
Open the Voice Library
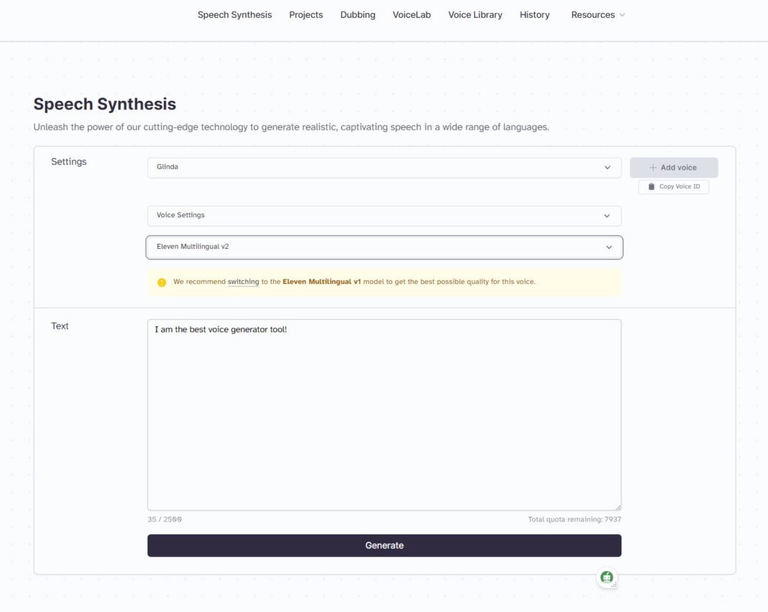pyautogui.click(x=475, y=14)
